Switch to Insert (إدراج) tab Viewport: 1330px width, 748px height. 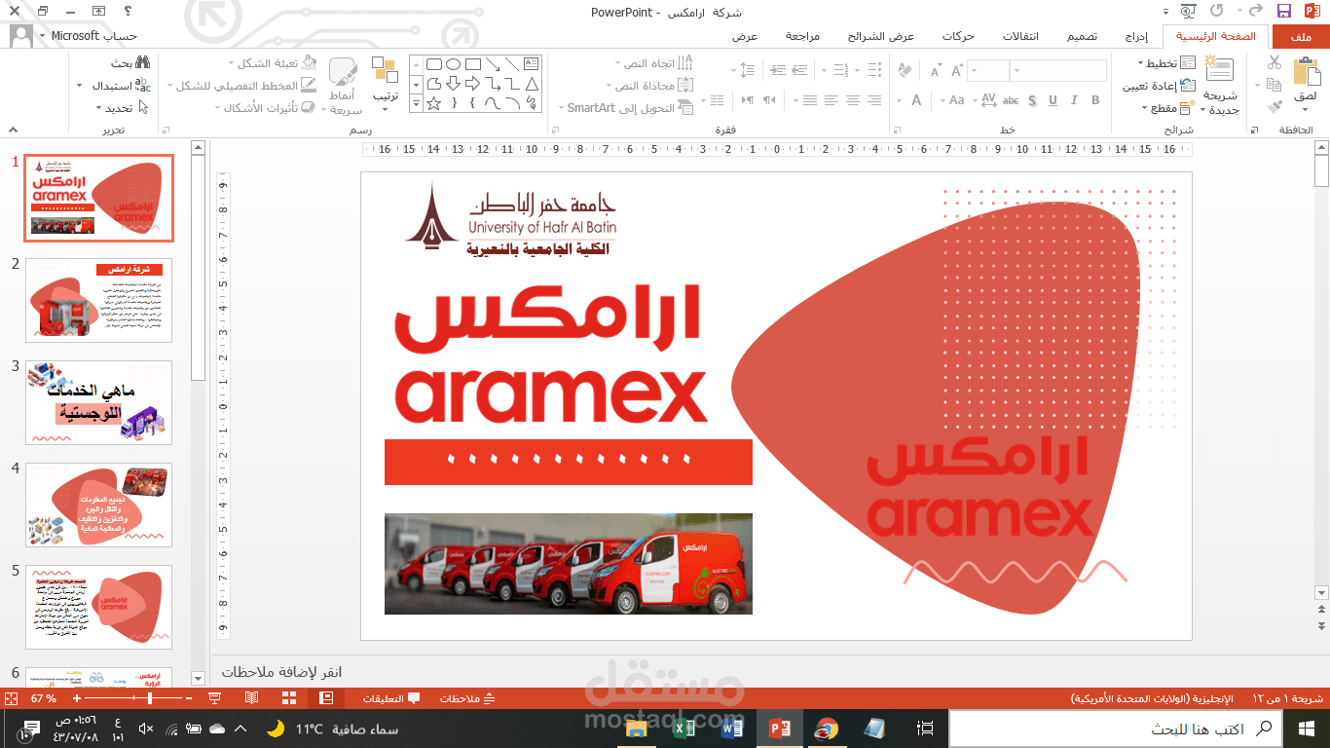[1136, 36]
